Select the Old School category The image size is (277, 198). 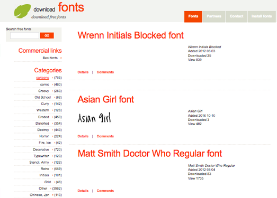coord(43,97)
